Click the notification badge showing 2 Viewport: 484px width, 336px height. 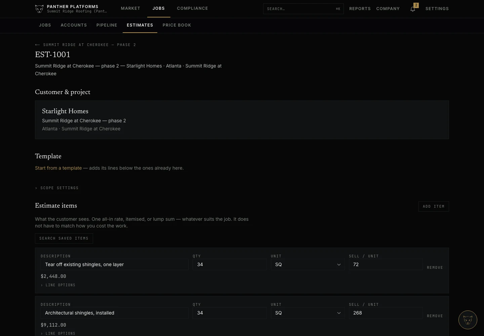tap(416, 5)
